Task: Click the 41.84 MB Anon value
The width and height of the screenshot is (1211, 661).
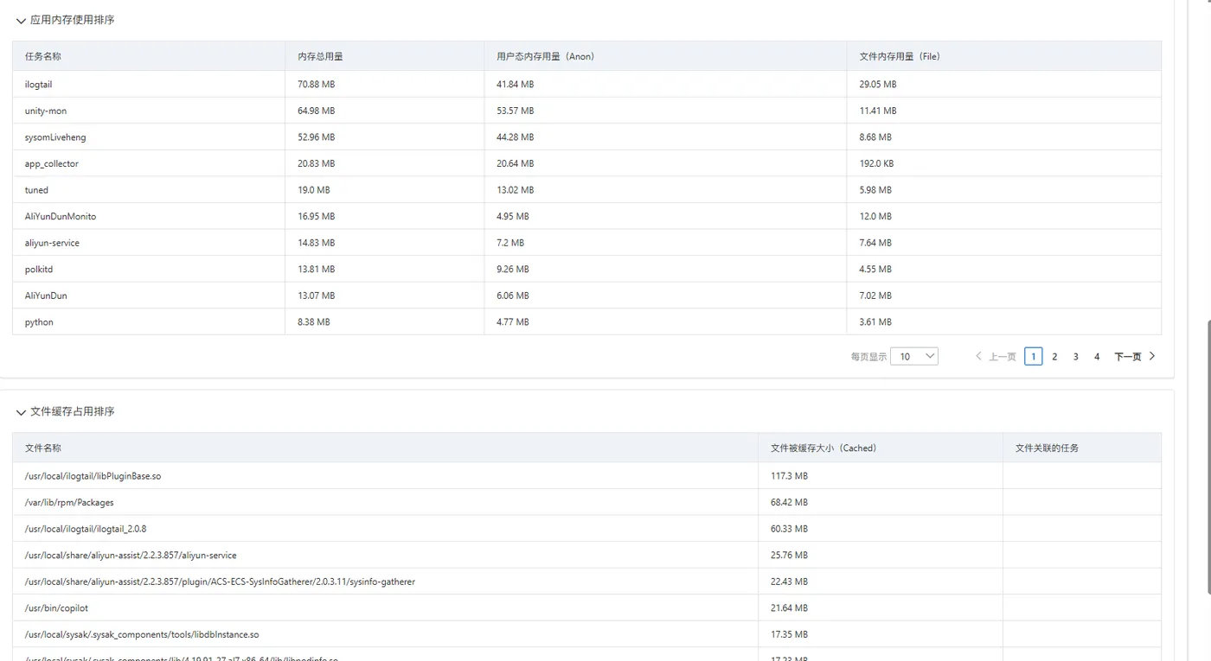Action: click(x=515, y=85)
